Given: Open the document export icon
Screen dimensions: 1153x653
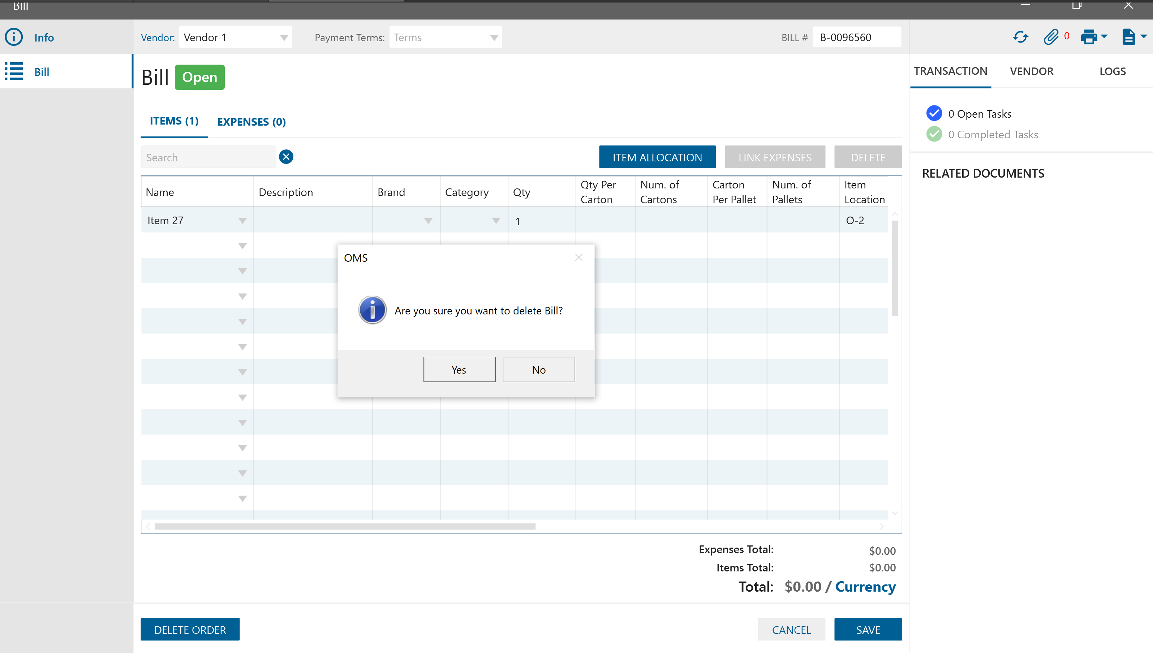Looking at the screenshot, I should [x=1128, y=37].
